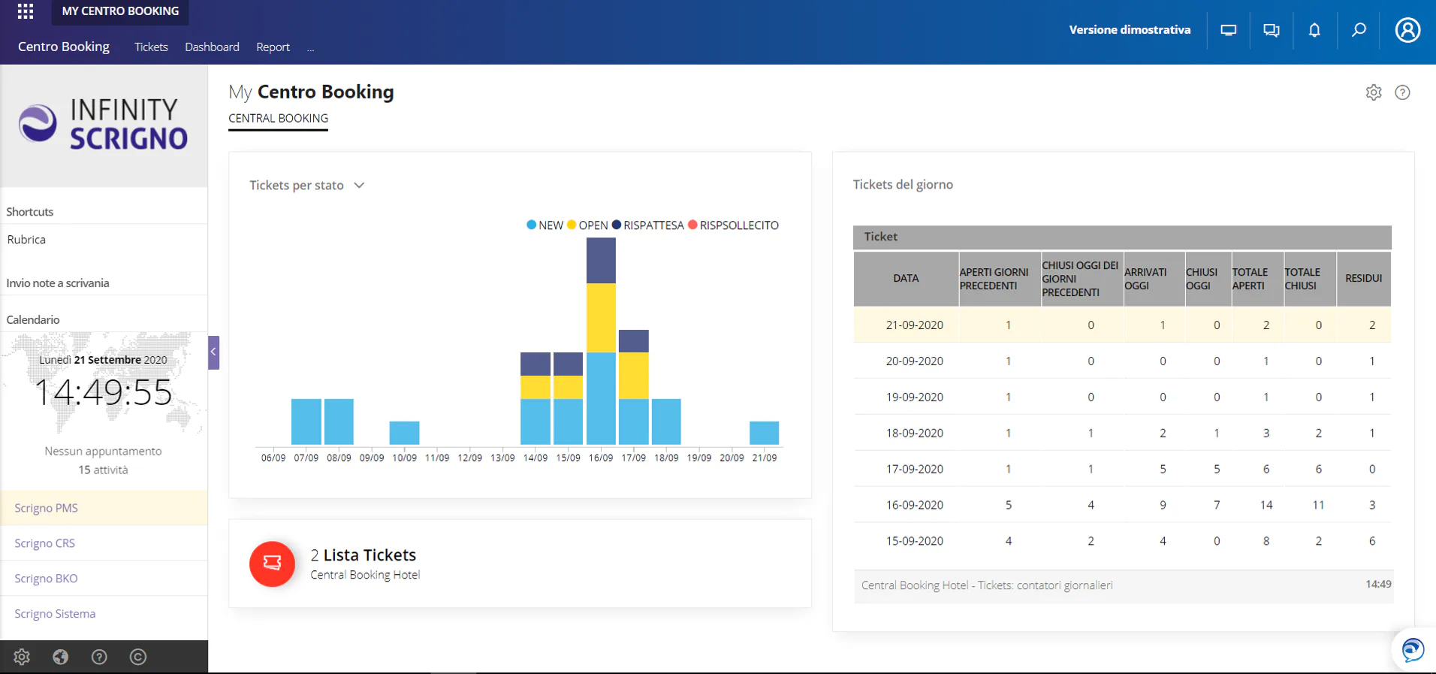Collapse the left sidebar panel arrow
This screenshot has height=674, width=1436.
point(214,352)
